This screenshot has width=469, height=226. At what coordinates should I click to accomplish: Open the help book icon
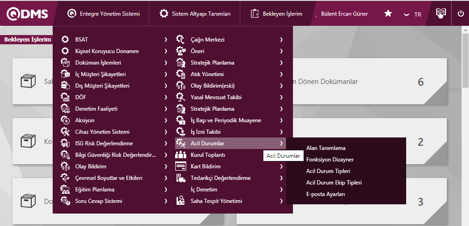(441, 13)
